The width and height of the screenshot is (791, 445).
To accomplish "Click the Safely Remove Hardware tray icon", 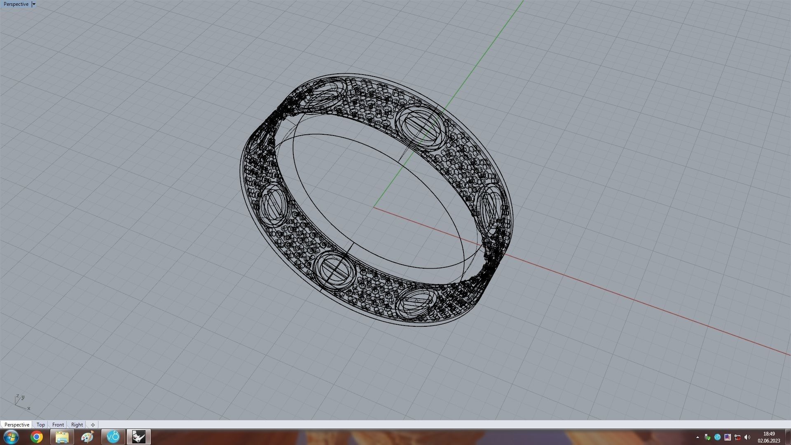I will 707,437.
